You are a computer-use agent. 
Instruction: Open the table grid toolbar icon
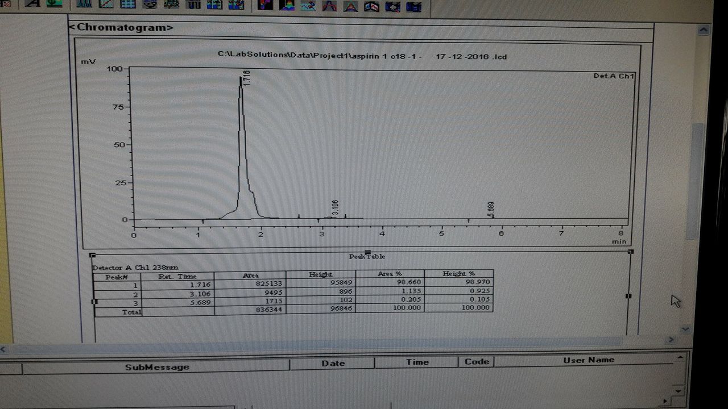(128, 4)
